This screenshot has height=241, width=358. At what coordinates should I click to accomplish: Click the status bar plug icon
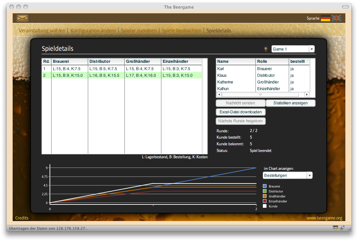click(x=342, y=228)
